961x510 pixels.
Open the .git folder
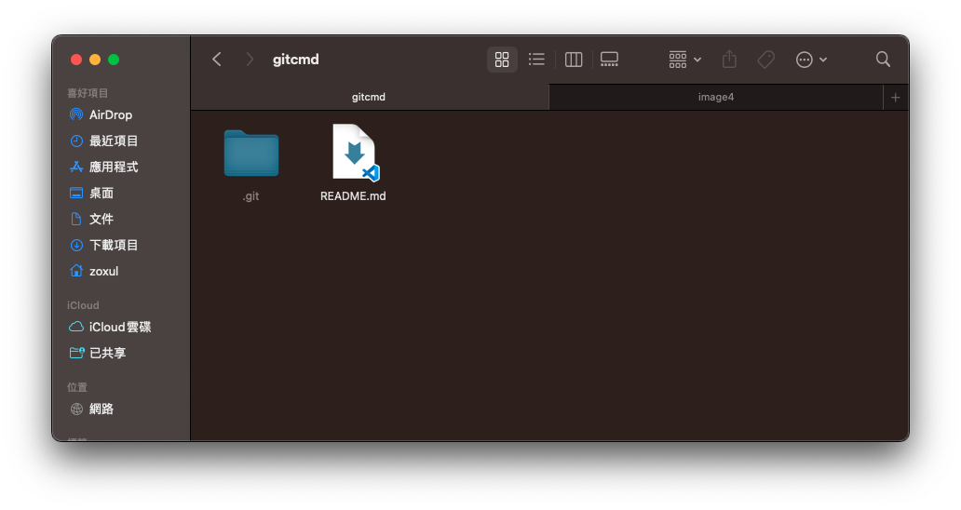[x=251, y=154]
